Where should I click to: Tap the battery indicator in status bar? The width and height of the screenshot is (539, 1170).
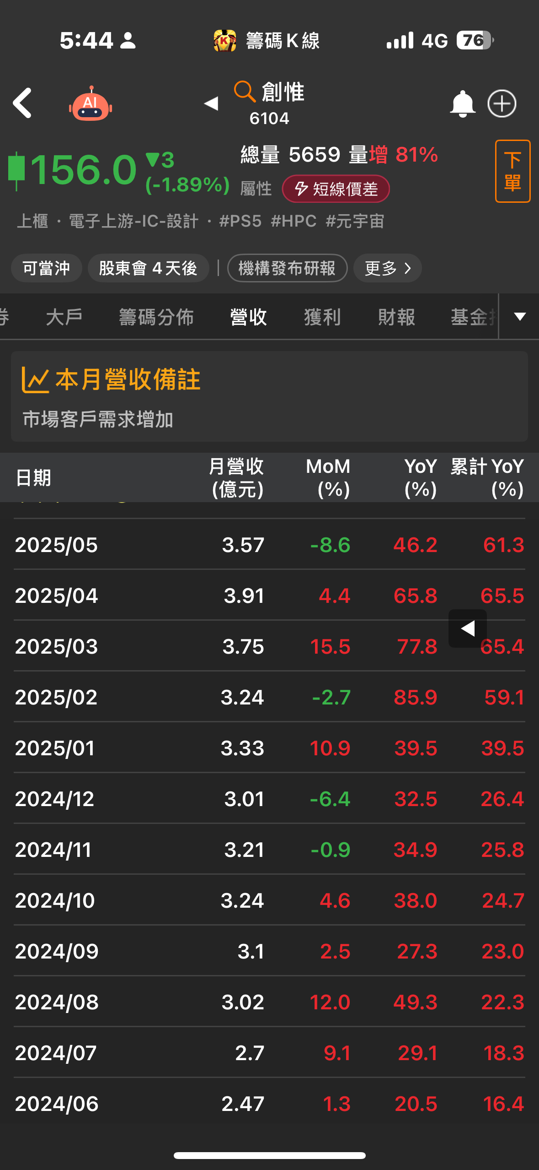click(x=475, y=40)
